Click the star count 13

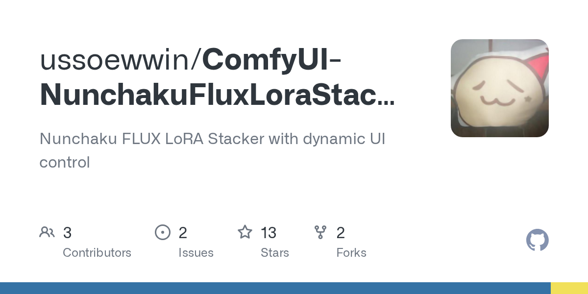click(x=269, y=233)
